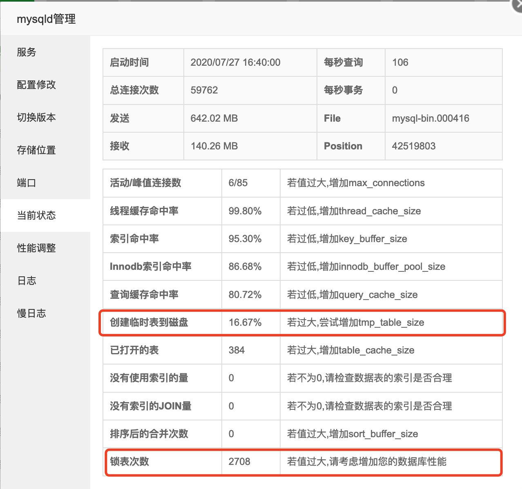Click the tmp_table_size hint text

click(x=355, y=322)
